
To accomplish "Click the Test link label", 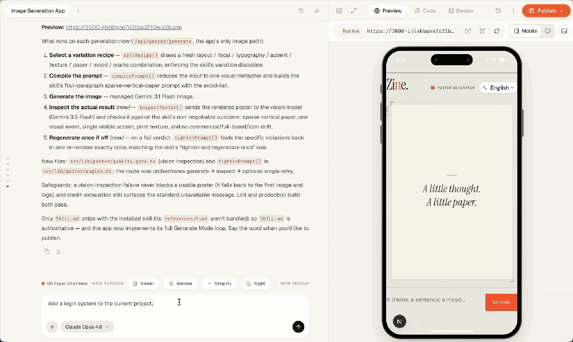I will click(351, 31).
